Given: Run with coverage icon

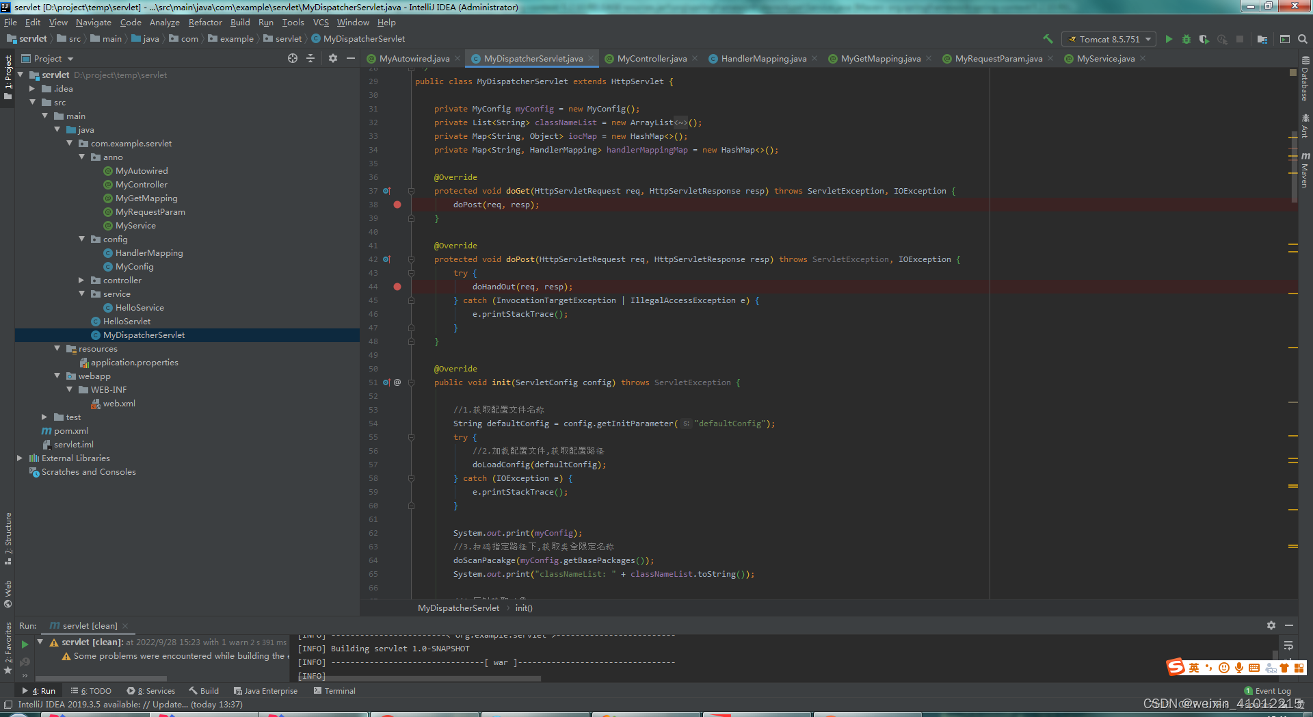Looking at the screenshot, I should point(1204,39).
